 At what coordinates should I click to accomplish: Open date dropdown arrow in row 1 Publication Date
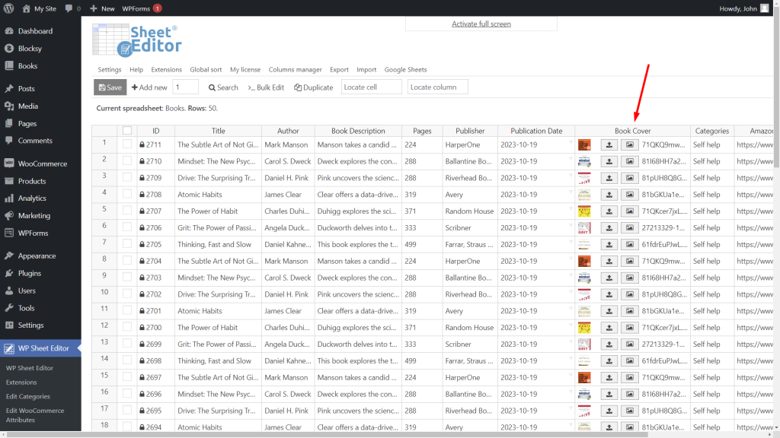(571, 142)
